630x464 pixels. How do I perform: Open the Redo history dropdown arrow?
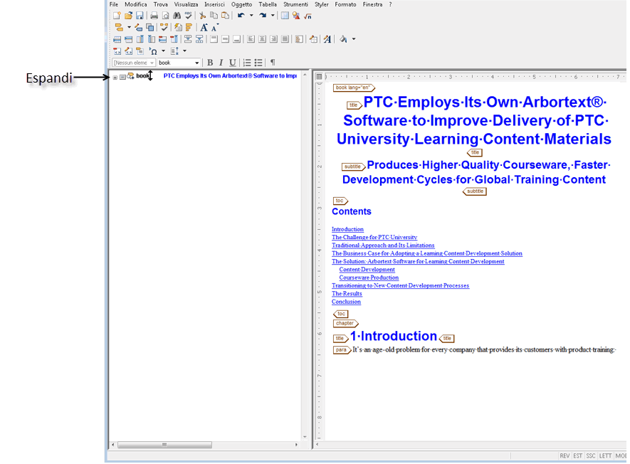273,16
